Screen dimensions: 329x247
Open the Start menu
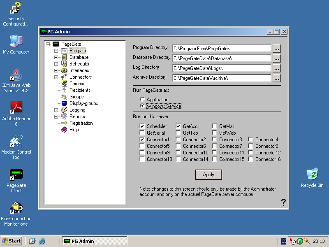point(12,241)
